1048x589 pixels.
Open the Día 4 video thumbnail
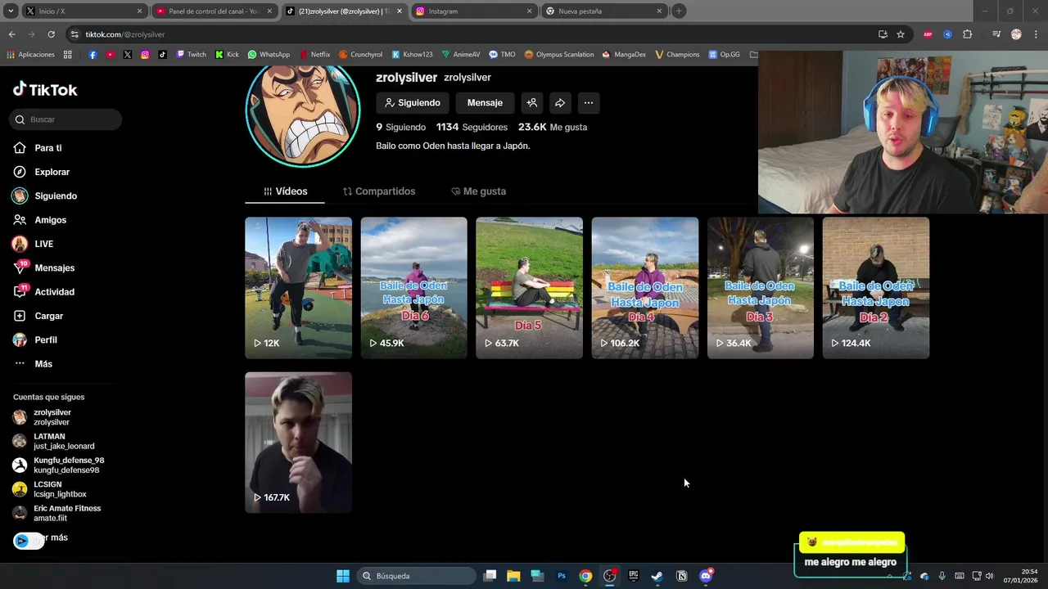645,288
